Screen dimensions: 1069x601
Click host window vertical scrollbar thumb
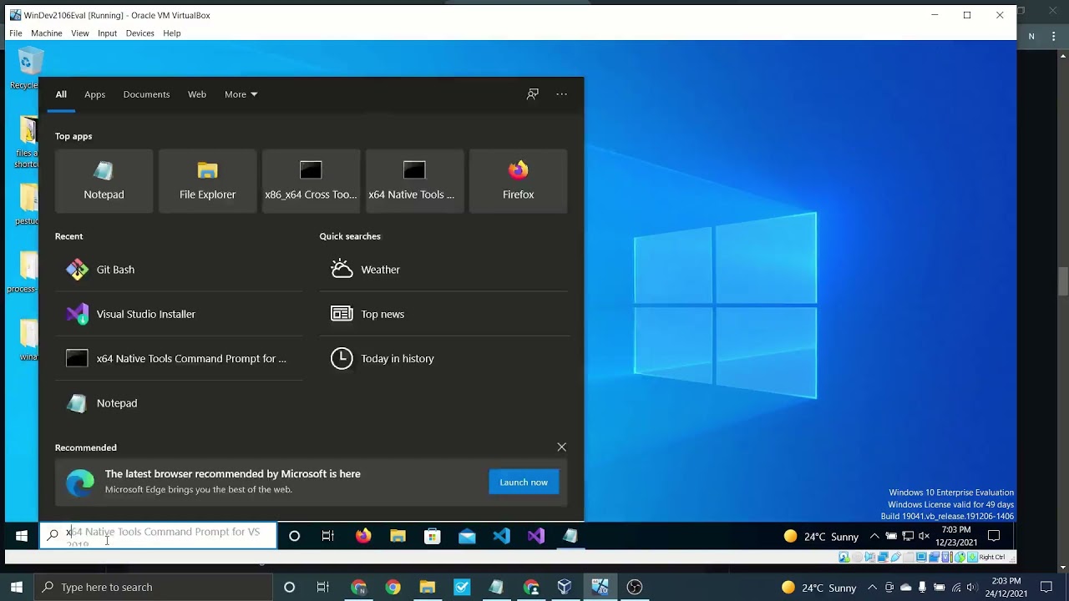[1063, 280]
